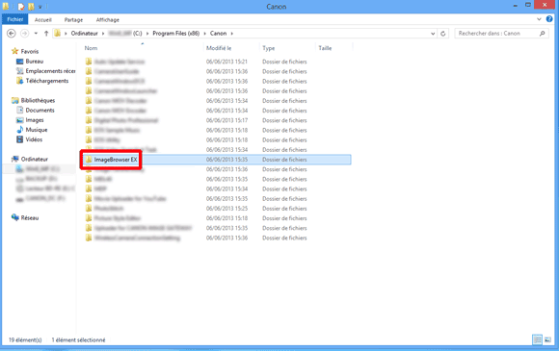This screenshot has width=559, height=351.
Task: Open Help with the question mark icon
Action: (549, 19)
